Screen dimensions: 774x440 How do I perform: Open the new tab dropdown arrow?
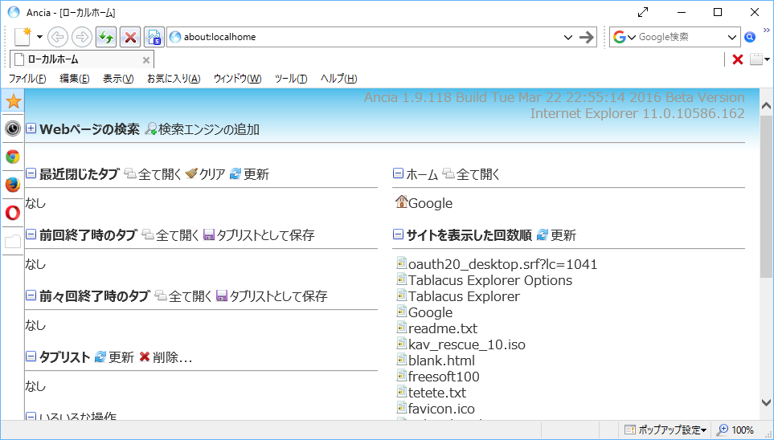(x=39, y=37)
